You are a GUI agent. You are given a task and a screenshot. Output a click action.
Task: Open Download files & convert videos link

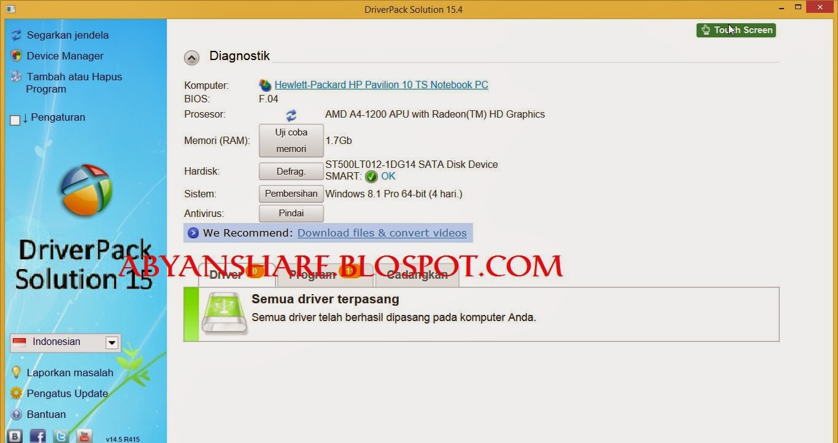(382, 233)
